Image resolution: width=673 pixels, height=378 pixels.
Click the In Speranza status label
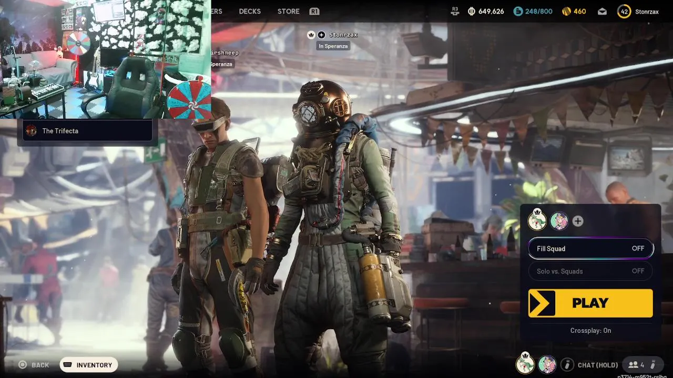coord(333,46)
